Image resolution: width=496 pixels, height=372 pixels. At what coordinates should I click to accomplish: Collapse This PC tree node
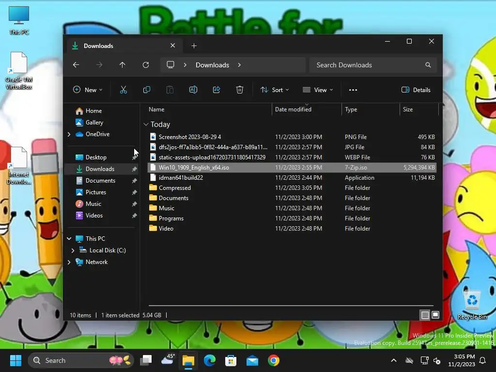(69, 238)
